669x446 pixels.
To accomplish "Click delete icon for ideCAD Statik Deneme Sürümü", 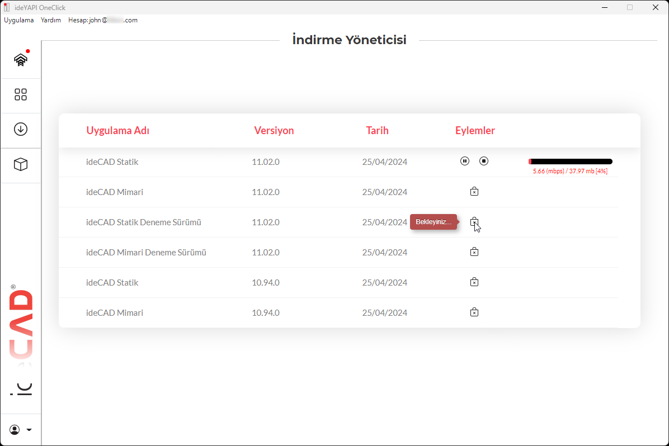I will (474, 222).
